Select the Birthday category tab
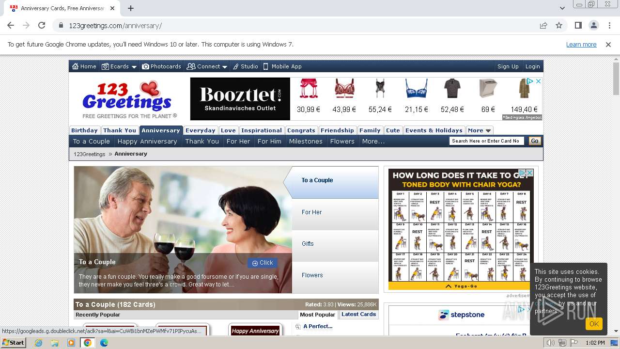The height and width of the screenshot is (349, 620). coord(84,130)
